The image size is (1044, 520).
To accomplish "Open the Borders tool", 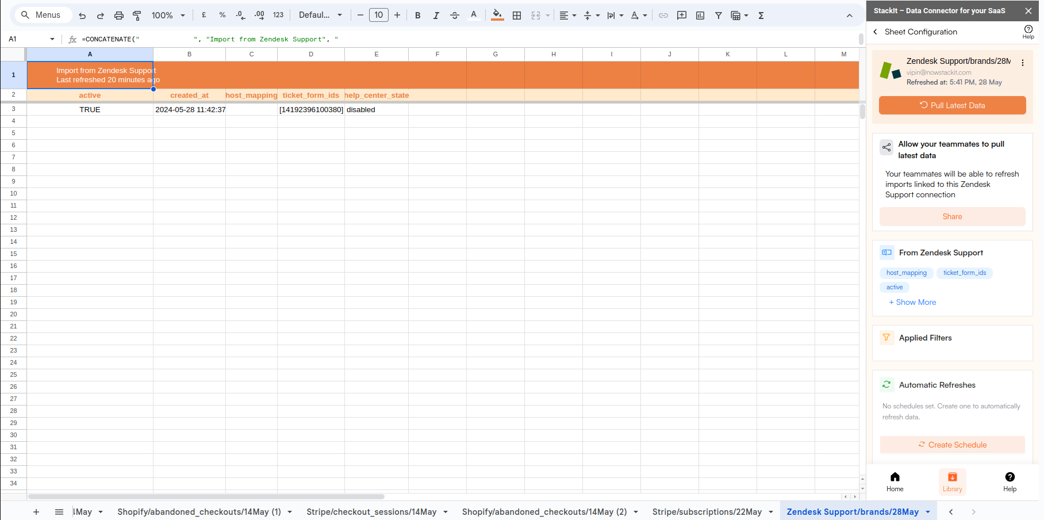I will [x=517, y=16].
